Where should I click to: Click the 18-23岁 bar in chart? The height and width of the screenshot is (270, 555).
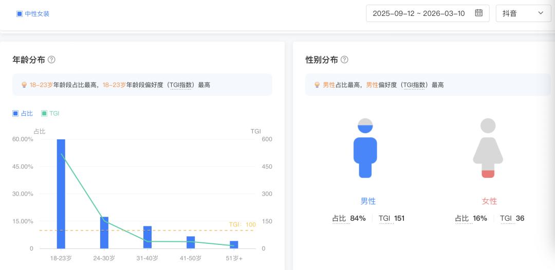click(x=61, y=194)
